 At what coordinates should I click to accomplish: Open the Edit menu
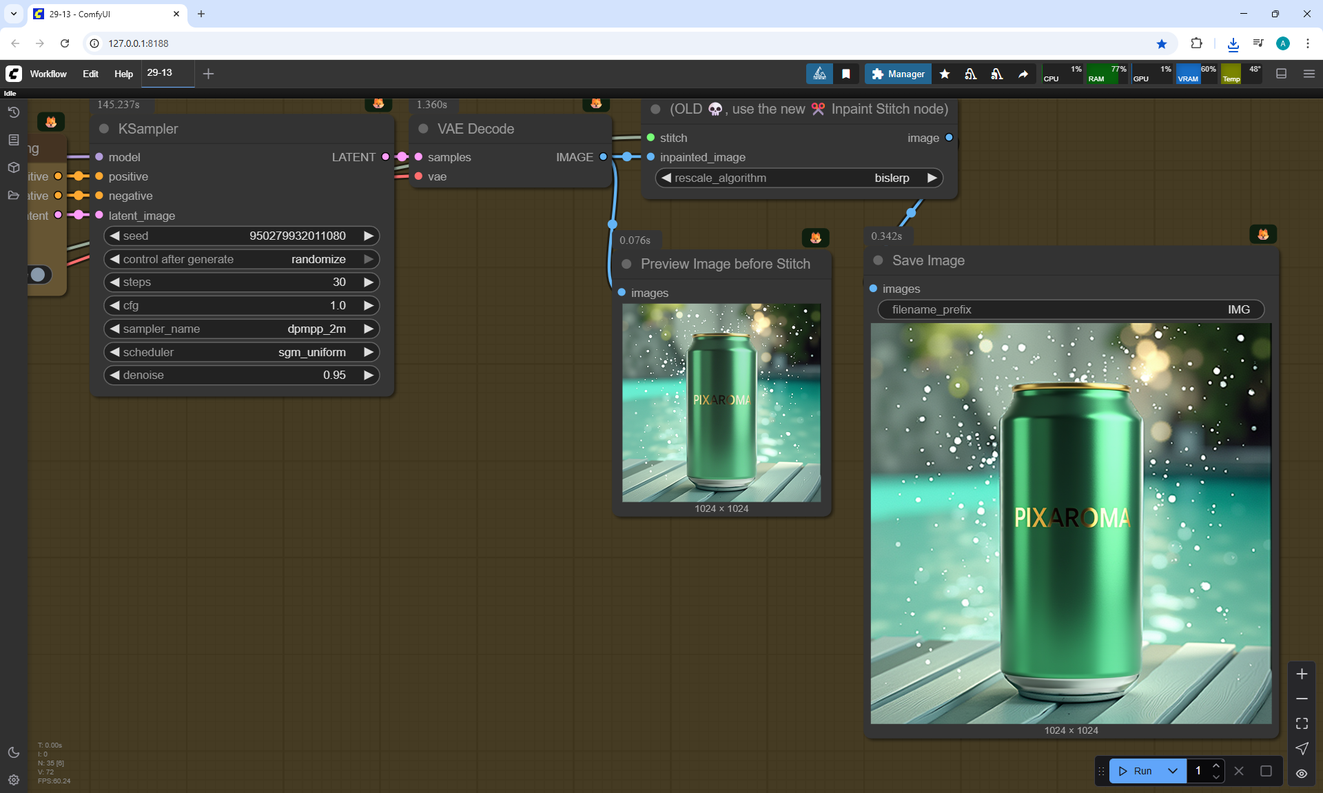[x=90, y=74]
